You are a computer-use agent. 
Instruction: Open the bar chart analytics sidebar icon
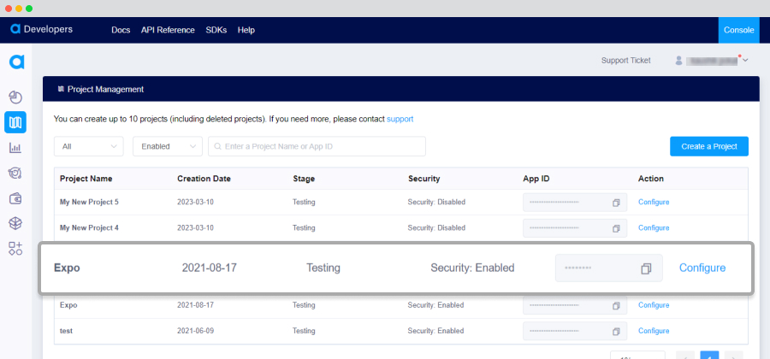[15, 148]
